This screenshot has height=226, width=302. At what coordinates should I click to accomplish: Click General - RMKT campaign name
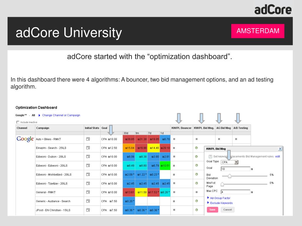(46, 192)
